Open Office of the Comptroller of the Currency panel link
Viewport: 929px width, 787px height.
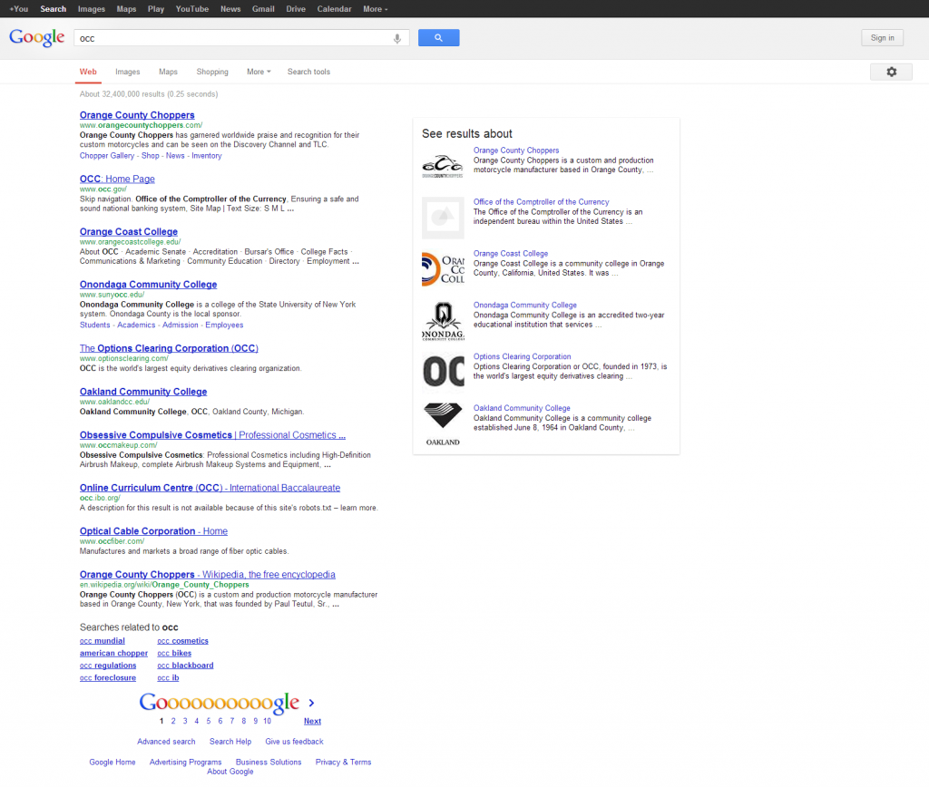[x=541, y=202]
